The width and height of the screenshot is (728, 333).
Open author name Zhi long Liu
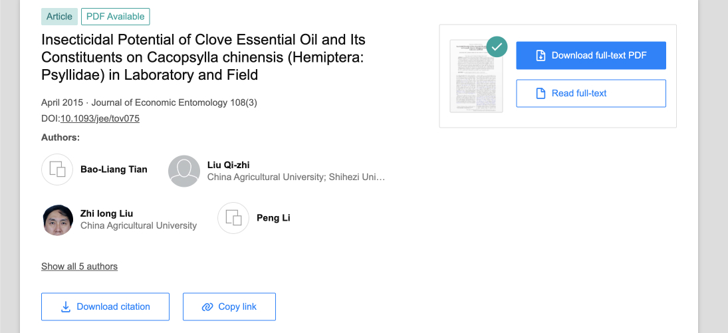(107, 213)
